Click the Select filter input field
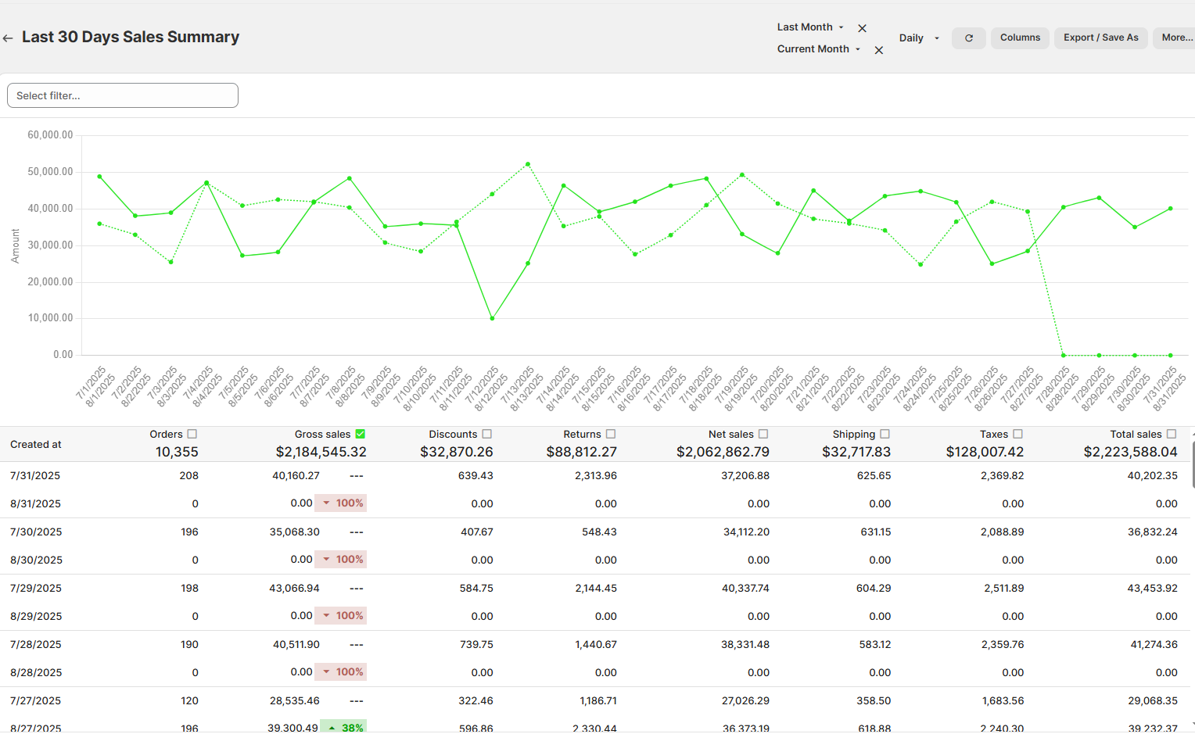 coord(123,95)
